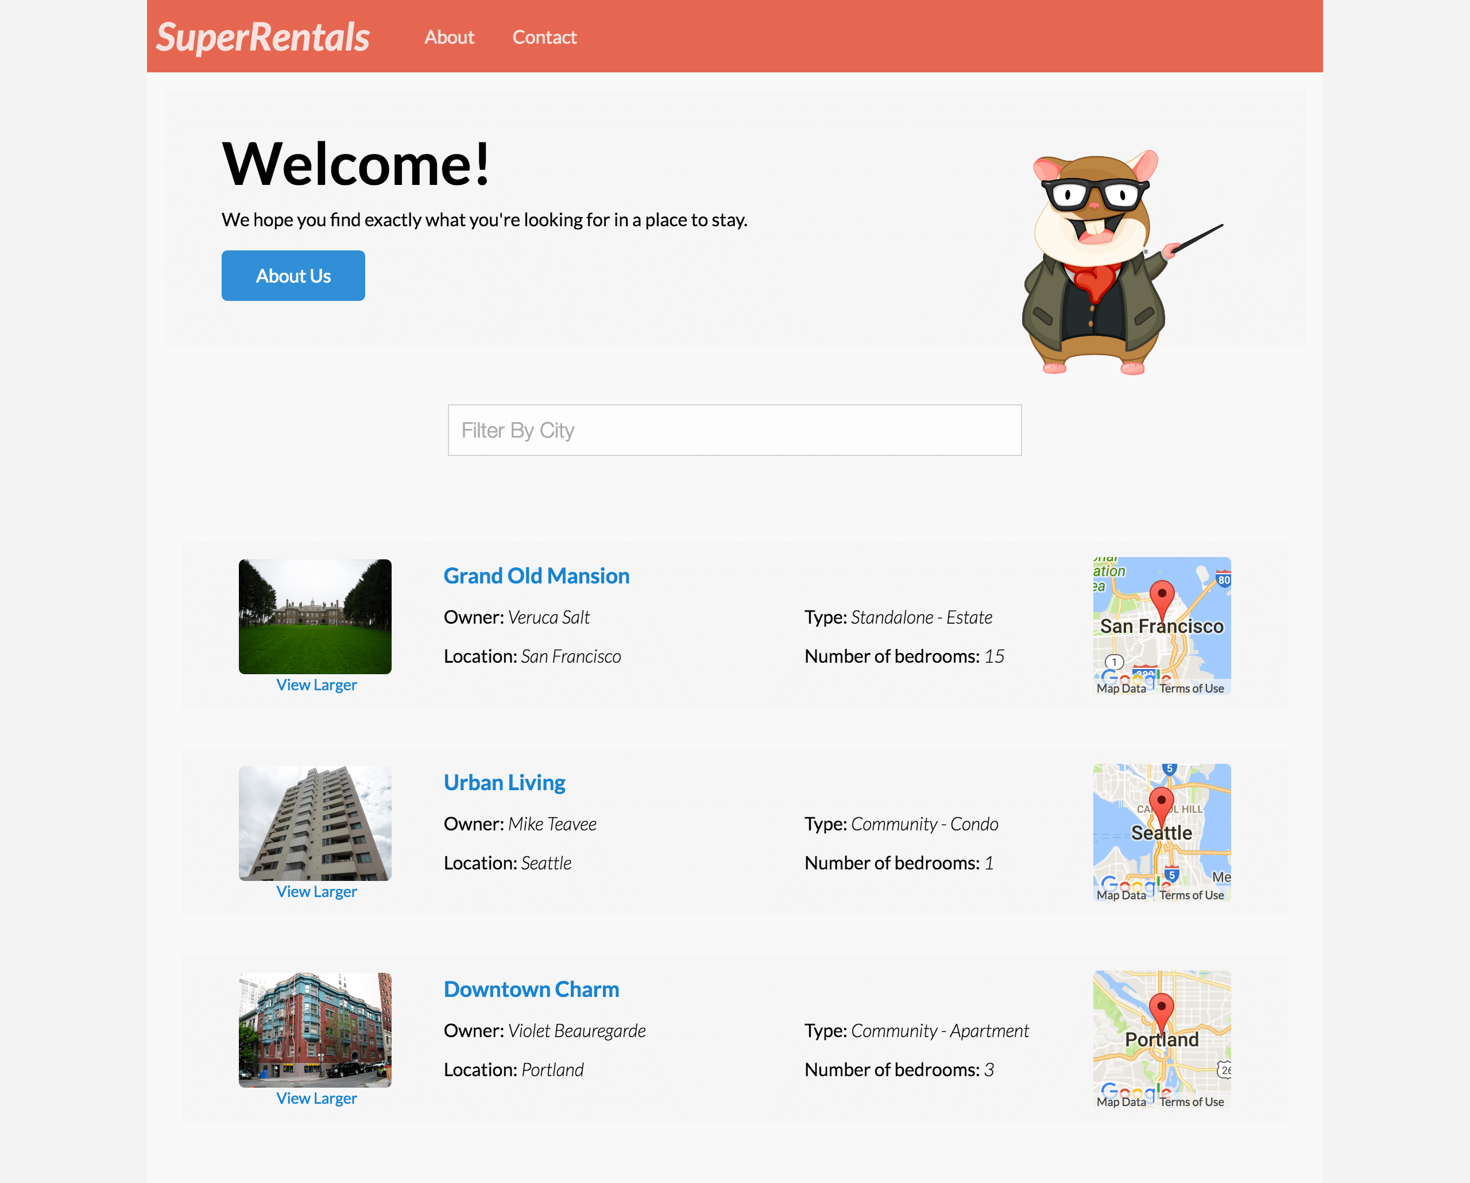Viewport: 1470px width, 1183px height.
Task: View larger image for Grand Old Mansion
Action: pos(316,685)
